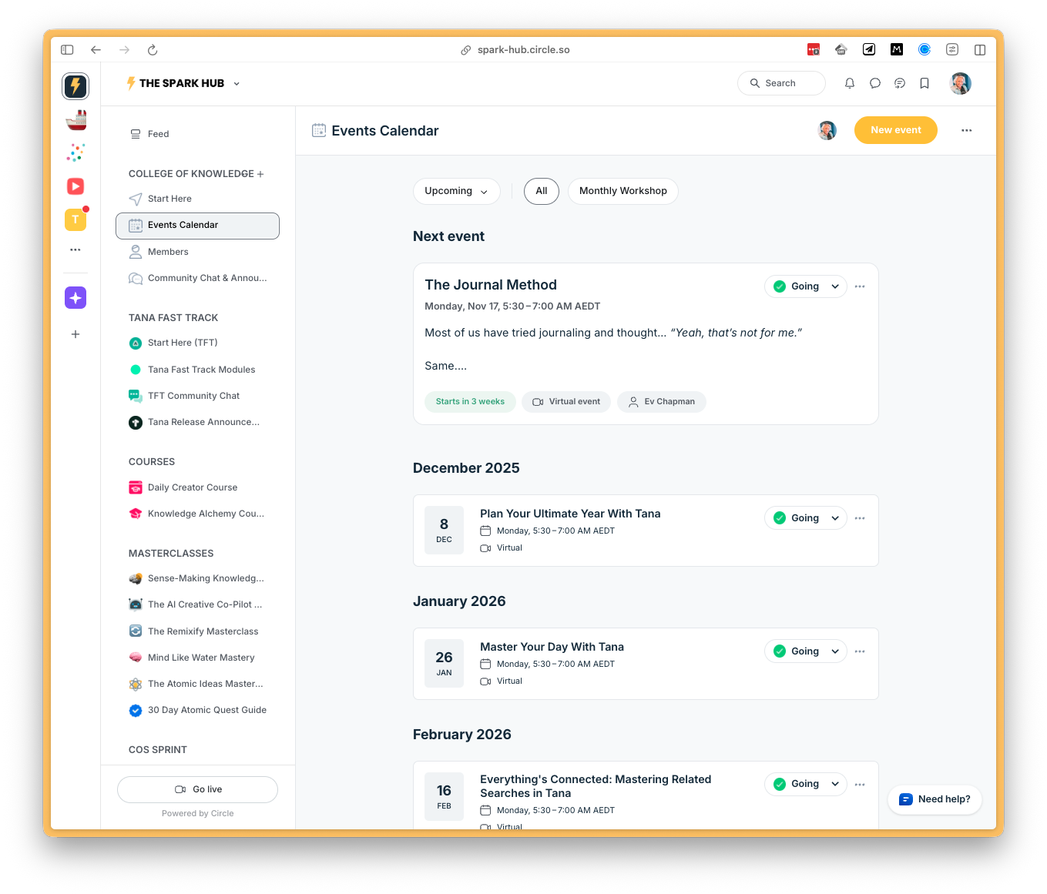Open The Atomic Ideas Masterclass
The image size is (1047, 894).
click(x=198, y=684)
